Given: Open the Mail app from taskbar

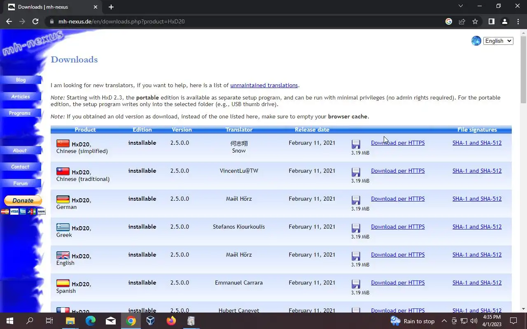Looking at the screenshot, I should [x=111, y=321].
